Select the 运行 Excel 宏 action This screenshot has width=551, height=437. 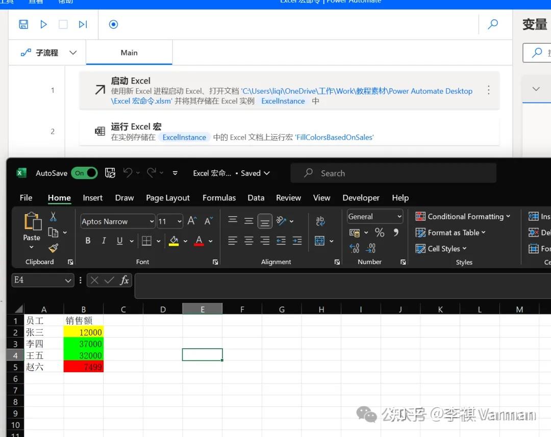289,132
